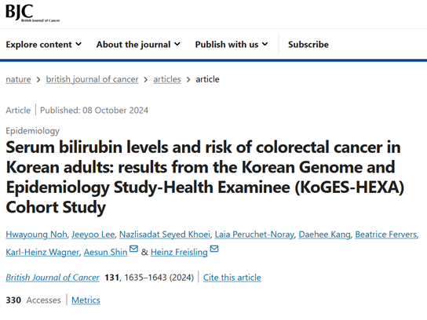Expand the Explore content dropdown chevron
Screen dimensions: 427x320
(x=78, y=44)
